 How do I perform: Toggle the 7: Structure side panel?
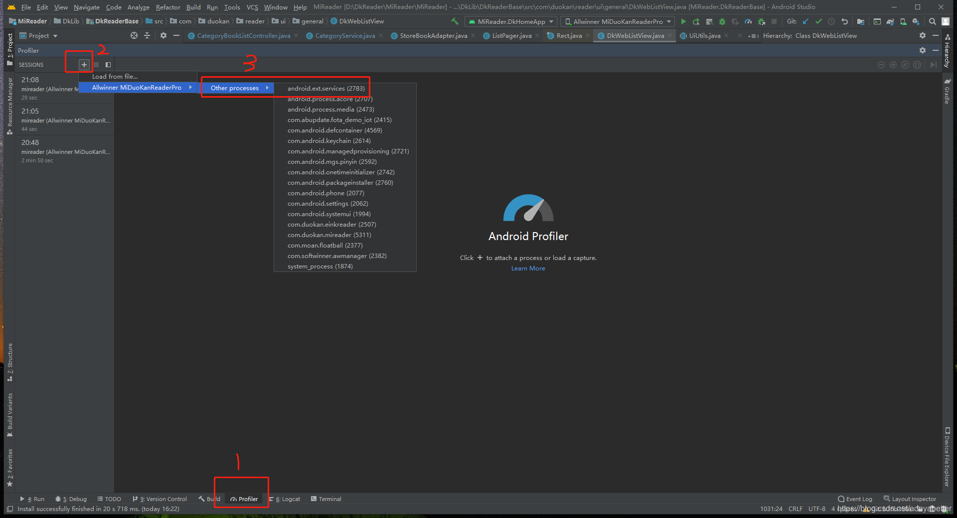coord(10,362)
